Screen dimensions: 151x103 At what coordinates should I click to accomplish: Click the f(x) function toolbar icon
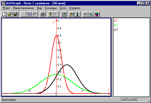click(85, 14)
